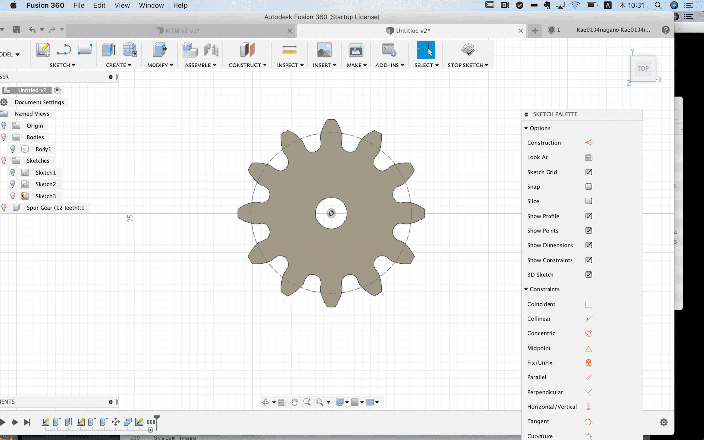Select the Joint tool icon
Image resolution: width=704 pixels, height=440 pixels.
click(211, 50)
